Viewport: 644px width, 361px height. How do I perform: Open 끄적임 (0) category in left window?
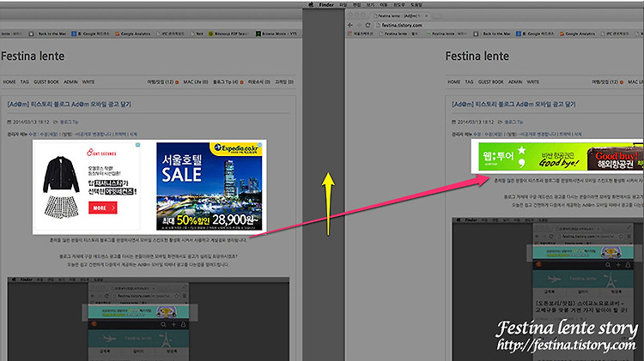(284, 82)
